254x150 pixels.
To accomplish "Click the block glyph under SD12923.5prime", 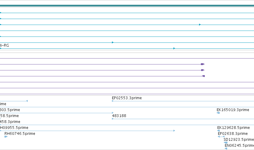I will [226, 143].
